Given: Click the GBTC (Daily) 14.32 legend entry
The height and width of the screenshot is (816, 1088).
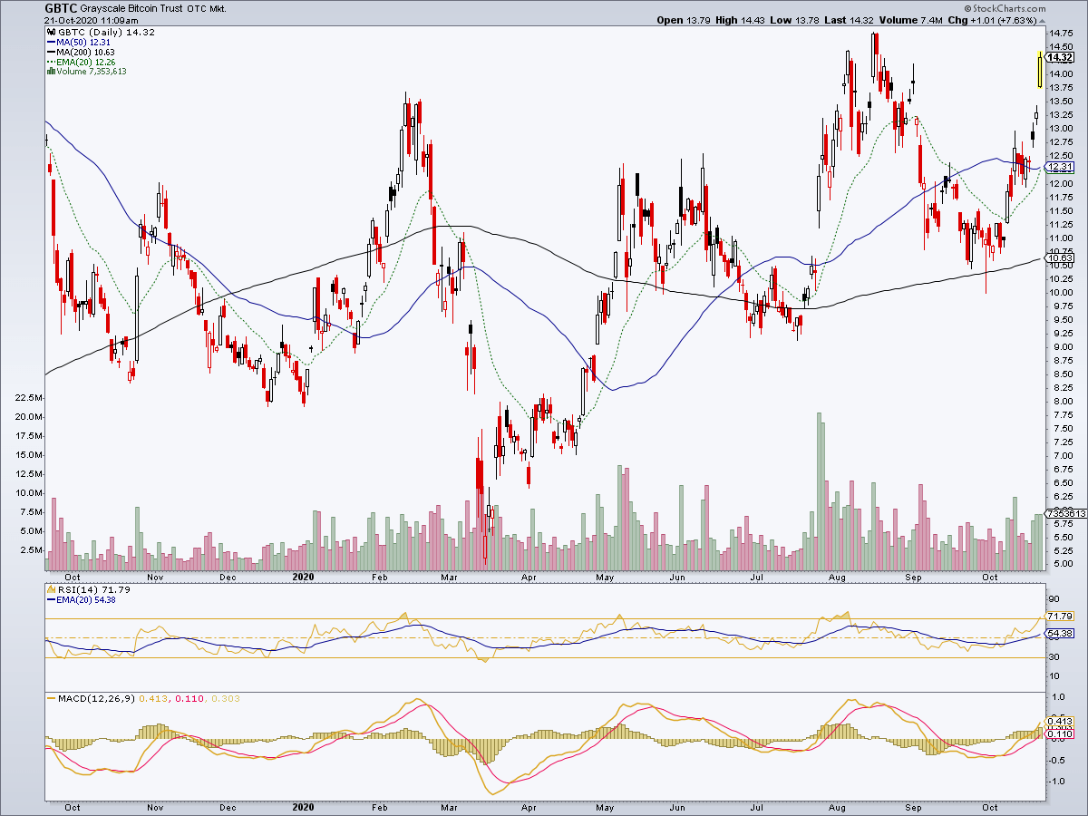Looking at the screenshot, I should [105, 32].
